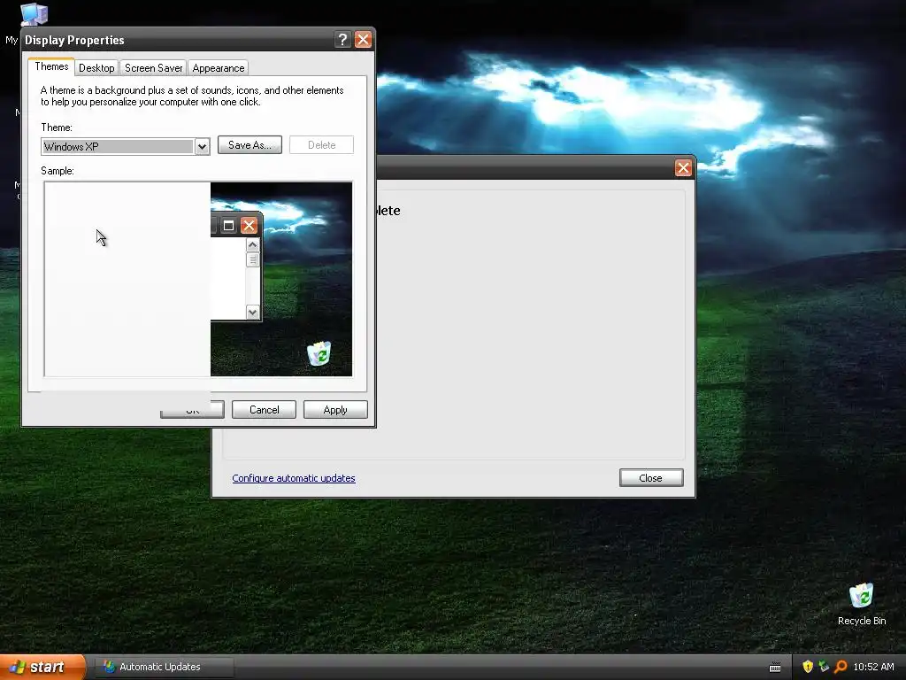Click the 10:52 AM system clock
Screen dimensions: 906x680
pos(873,667)
